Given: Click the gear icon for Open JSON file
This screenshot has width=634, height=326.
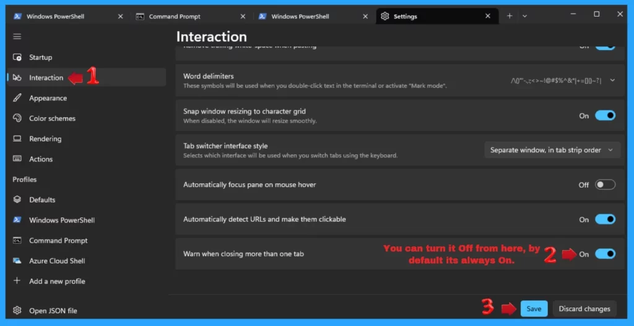Looking at the screenshot, I should [17, 311].
